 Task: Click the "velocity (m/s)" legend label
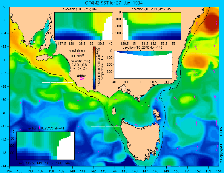pyautogui.click(x=81, y=61)
